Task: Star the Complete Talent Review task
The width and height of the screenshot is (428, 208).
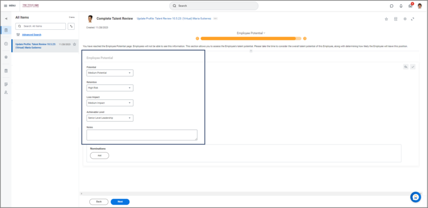Action: coord(386,19)
